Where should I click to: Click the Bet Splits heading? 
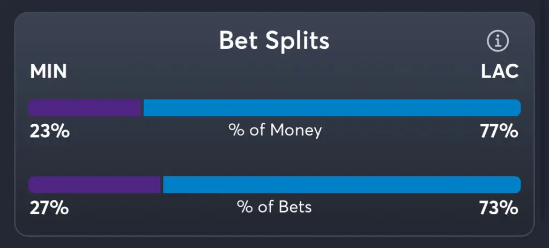274,41
